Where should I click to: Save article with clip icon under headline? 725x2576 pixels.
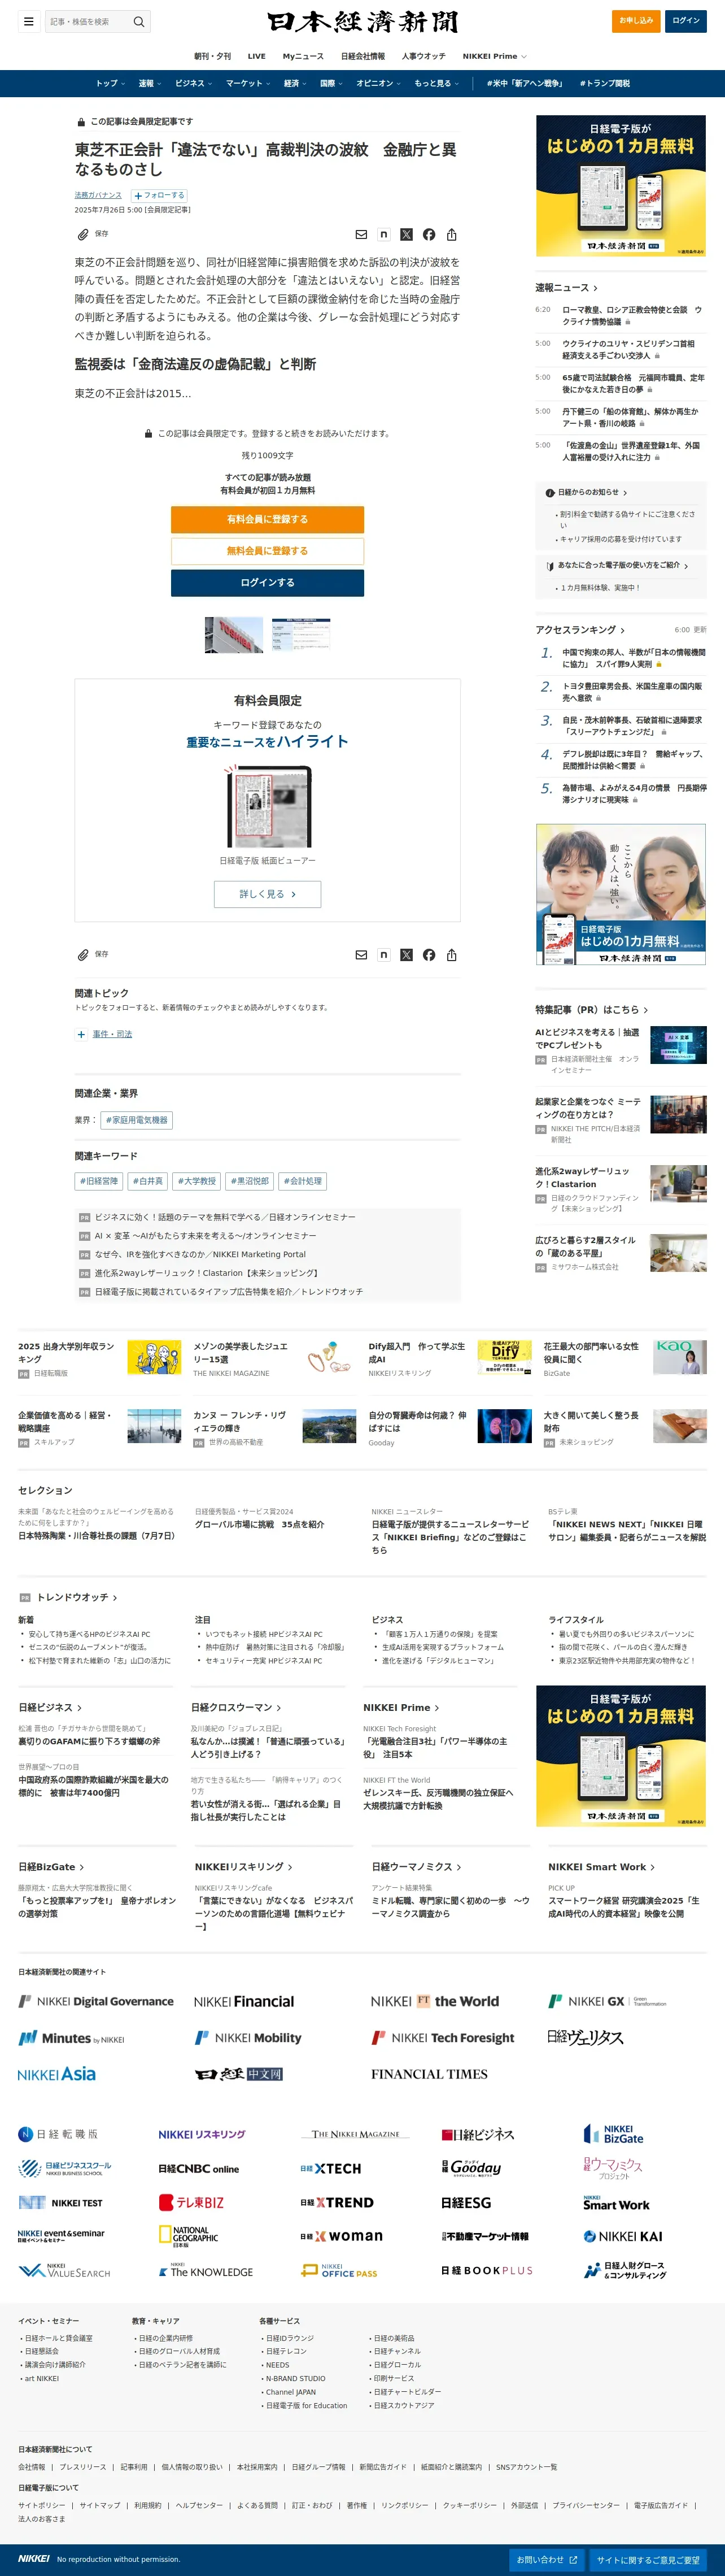click(x=92, y=234)
